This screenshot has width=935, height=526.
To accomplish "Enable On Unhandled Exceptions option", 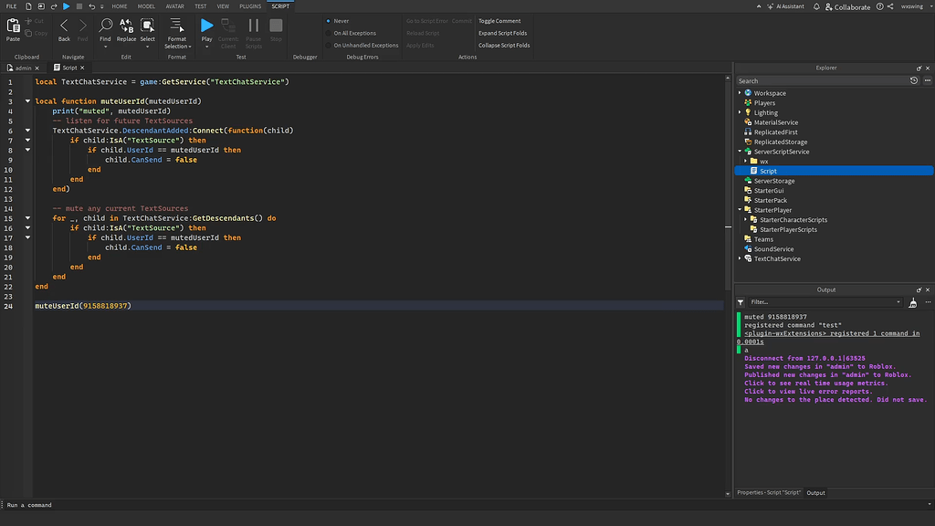I will [x=327, y=45].
